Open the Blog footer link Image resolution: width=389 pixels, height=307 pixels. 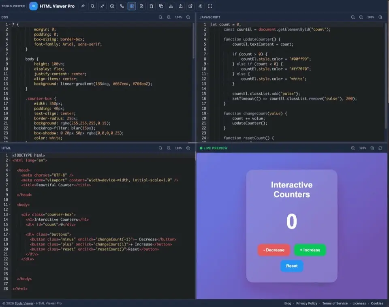[x=288, y=303]
